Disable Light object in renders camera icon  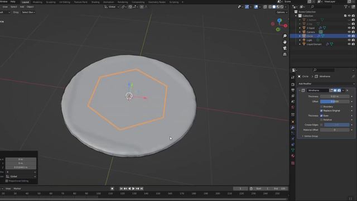coord(353,40)
